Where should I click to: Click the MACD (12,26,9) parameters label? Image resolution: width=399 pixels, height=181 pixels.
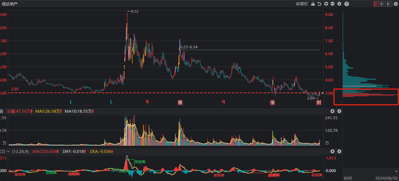[20, 151]
